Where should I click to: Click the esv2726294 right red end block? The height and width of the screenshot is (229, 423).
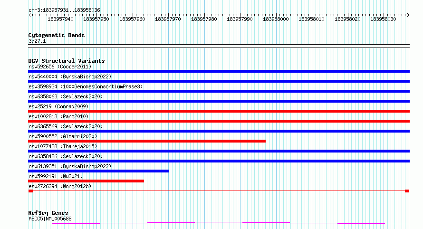(x=407, y=191)
